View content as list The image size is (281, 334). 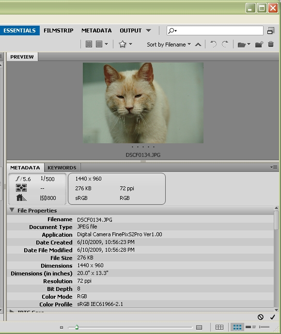click(265, 327)
